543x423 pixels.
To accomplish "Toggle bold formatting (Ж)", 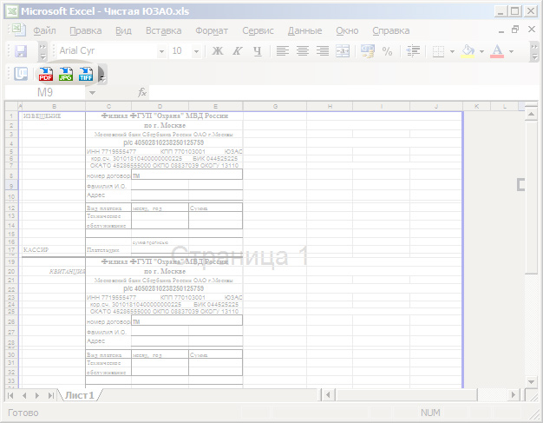I will [x=218, y=51].
